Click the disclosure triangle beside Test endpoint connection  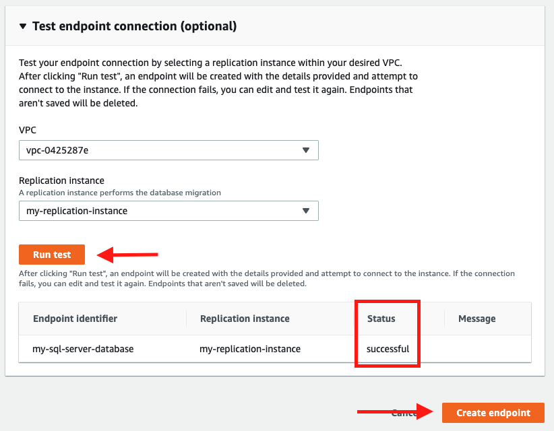click(x=23, y=26)
